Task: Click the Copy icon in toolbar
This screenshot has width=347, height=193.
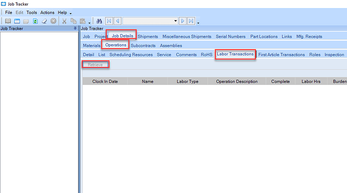Action: [73, 21]
